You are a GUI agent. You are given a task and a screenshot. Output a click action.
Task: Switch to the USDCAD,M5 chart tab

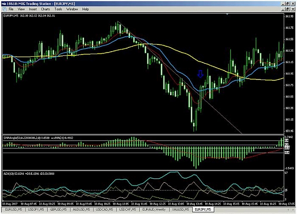coord(105,209)
